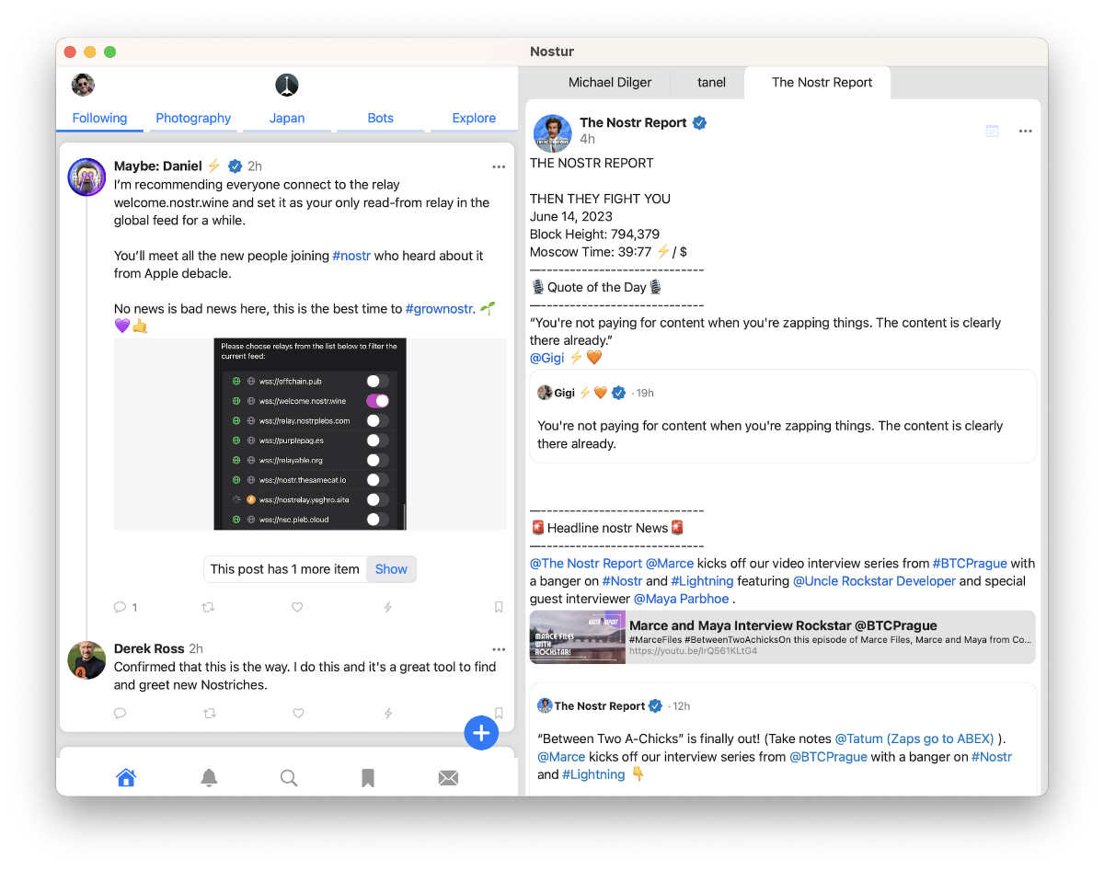This screenshot has width=1104, height=870.
Task: Open notifications bell in bottom bar
Action: point(209,778)
